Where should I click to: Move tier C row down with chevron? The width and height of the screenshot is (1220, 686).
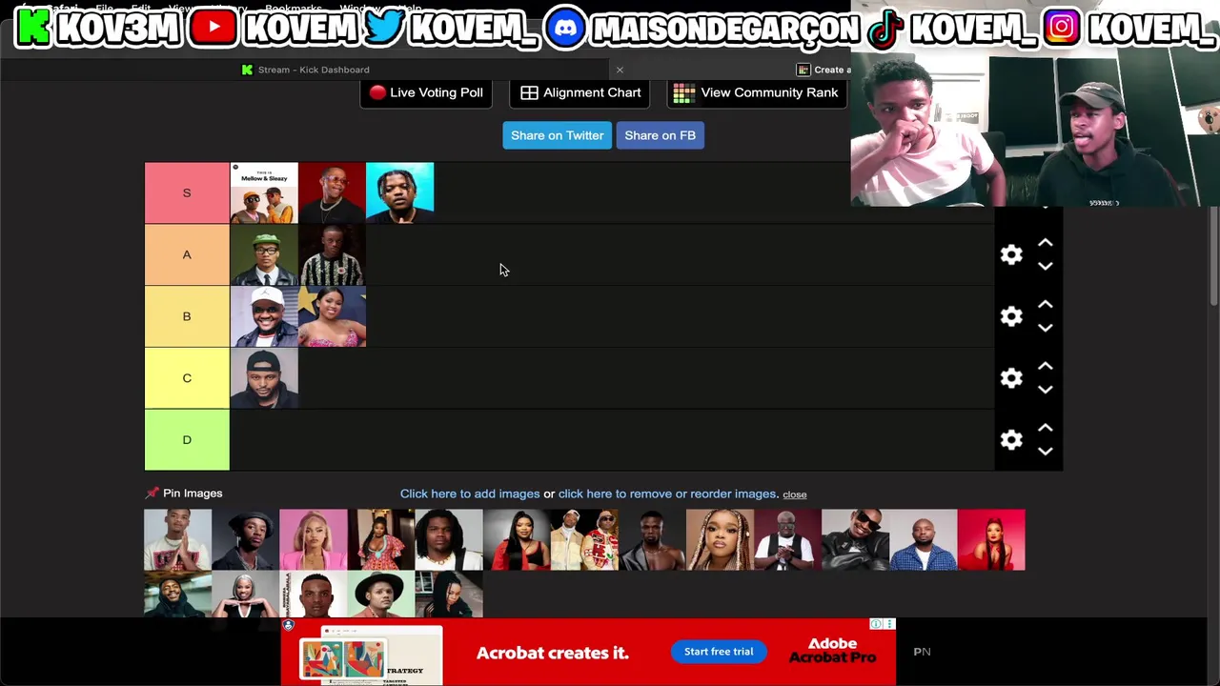tap(1046, 390)
